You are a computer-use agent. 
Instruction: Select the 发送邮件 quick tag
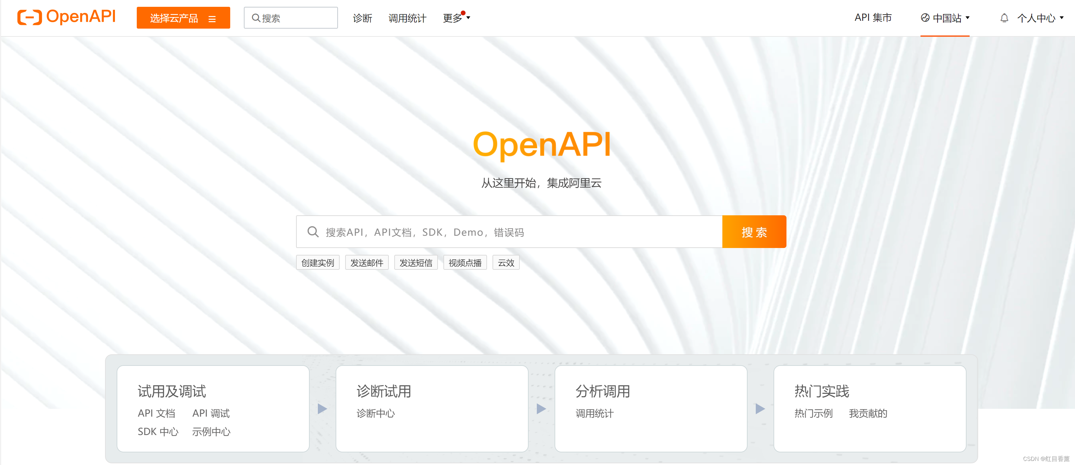click(x=367, y=263)
